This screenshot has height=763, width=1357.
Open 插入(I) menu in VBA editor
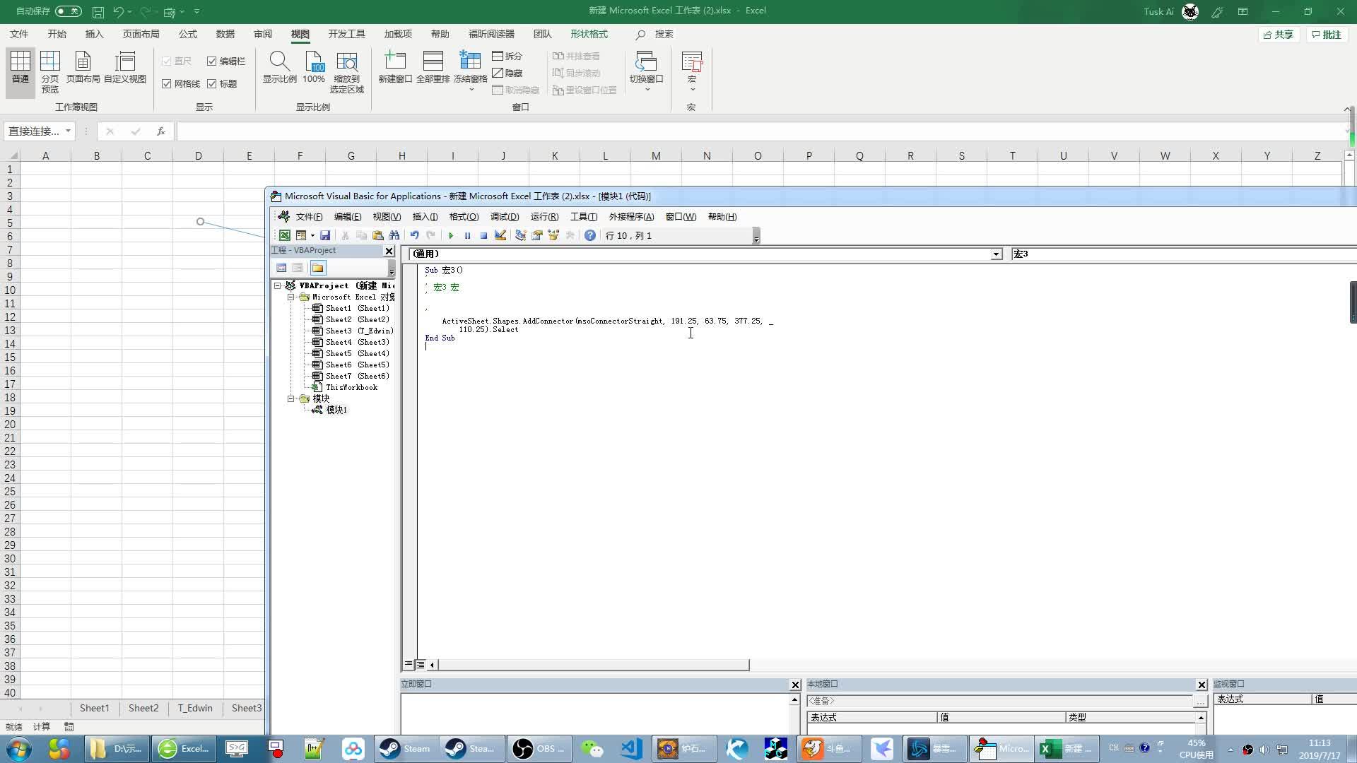tap(425, 217)
